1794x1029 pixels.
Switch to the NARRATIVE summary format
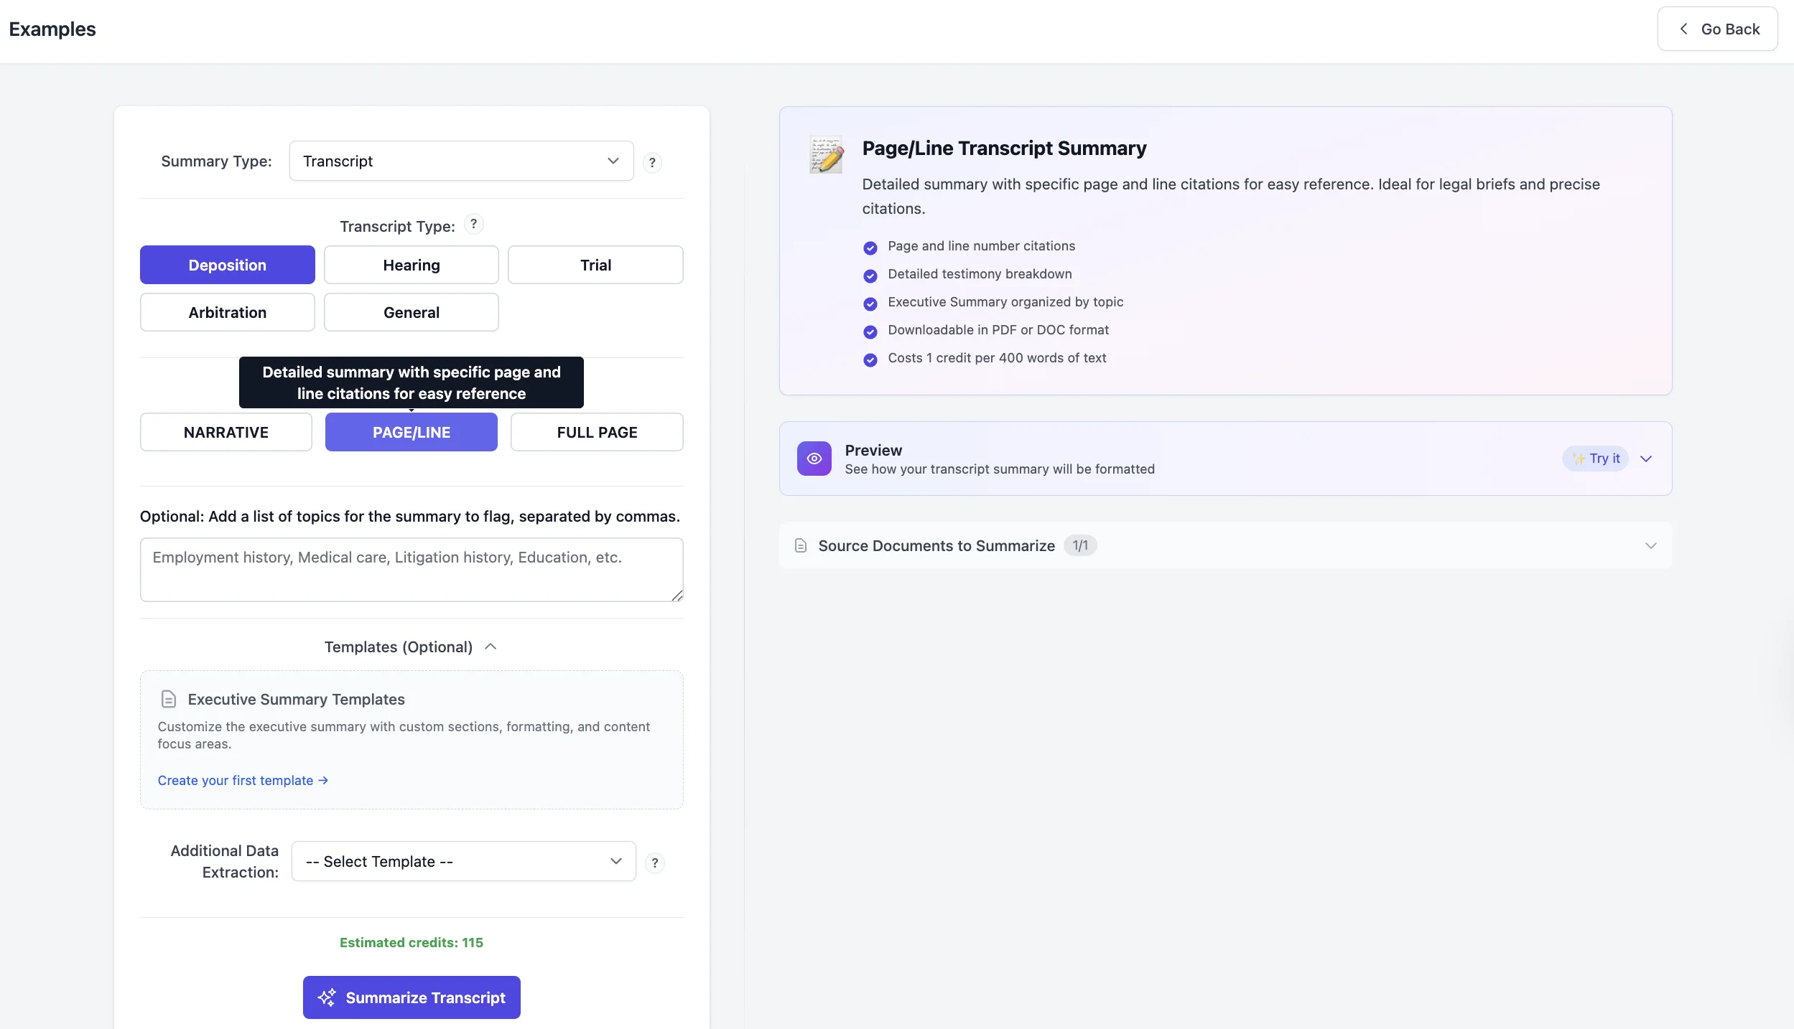click(226, 432)
